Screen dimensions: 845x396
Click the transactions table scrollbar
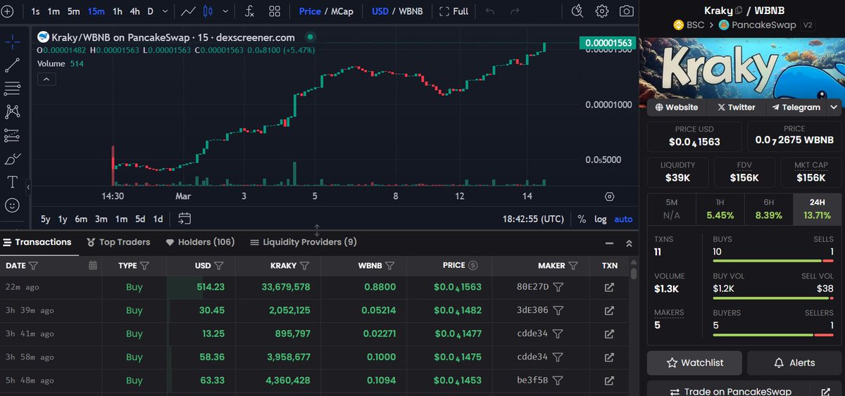click(x=634, y=274)
